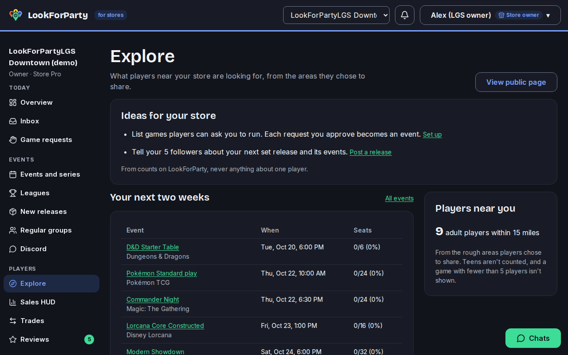Click View public page button
This screenshot has height=355, width=568.
pos(516,82)
